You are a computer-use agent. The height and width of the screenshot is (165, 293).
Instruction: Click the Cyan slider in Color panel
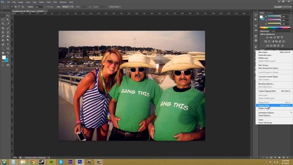coord(274,16)
